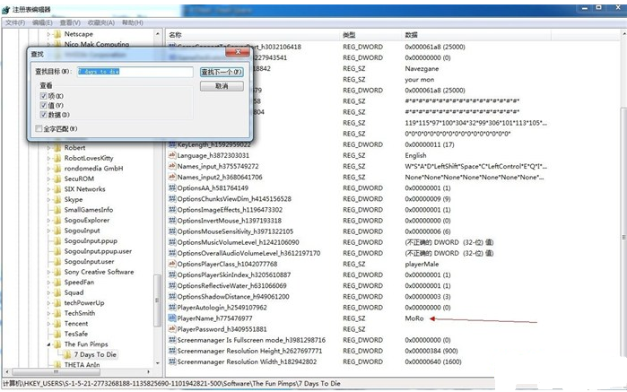Collapse The Fun Pimps tree node
This screenshot has width=627, height=392.
[x=48, y=344]
